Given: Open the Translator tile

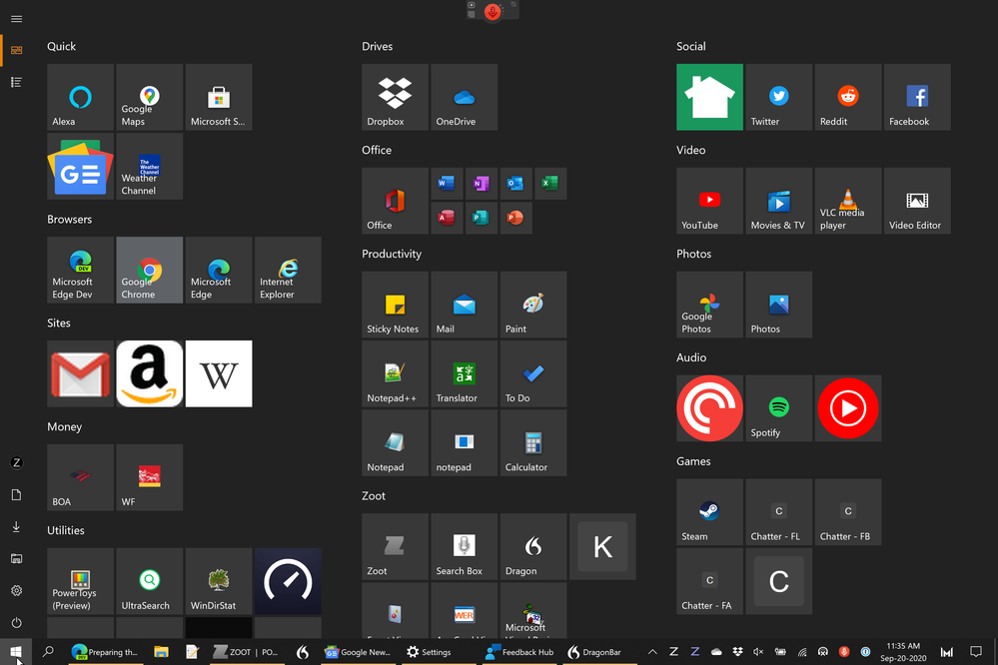Looking at the screenshot, I should (464, 373).
